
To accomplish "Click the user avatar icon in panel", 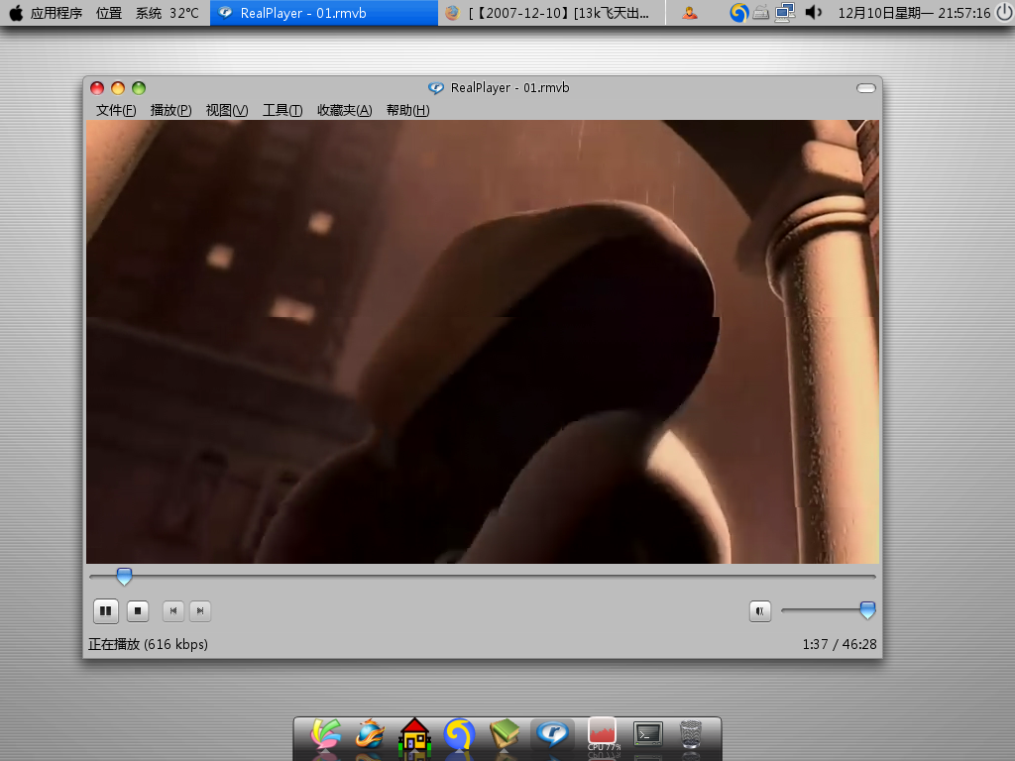I will pyautogui.click(x=690, y=13).
